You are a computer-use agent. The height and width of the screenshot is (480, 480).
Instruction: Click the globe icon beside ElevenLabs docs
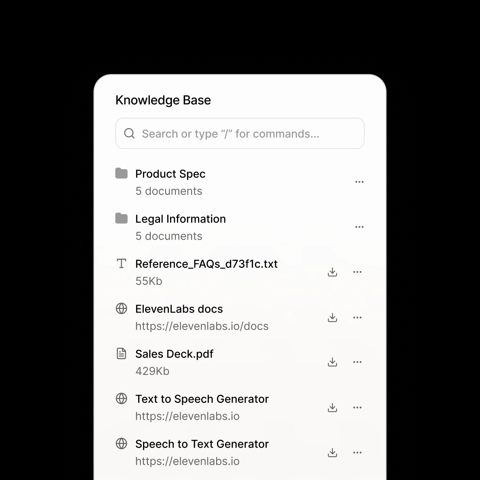coord(121,309)
